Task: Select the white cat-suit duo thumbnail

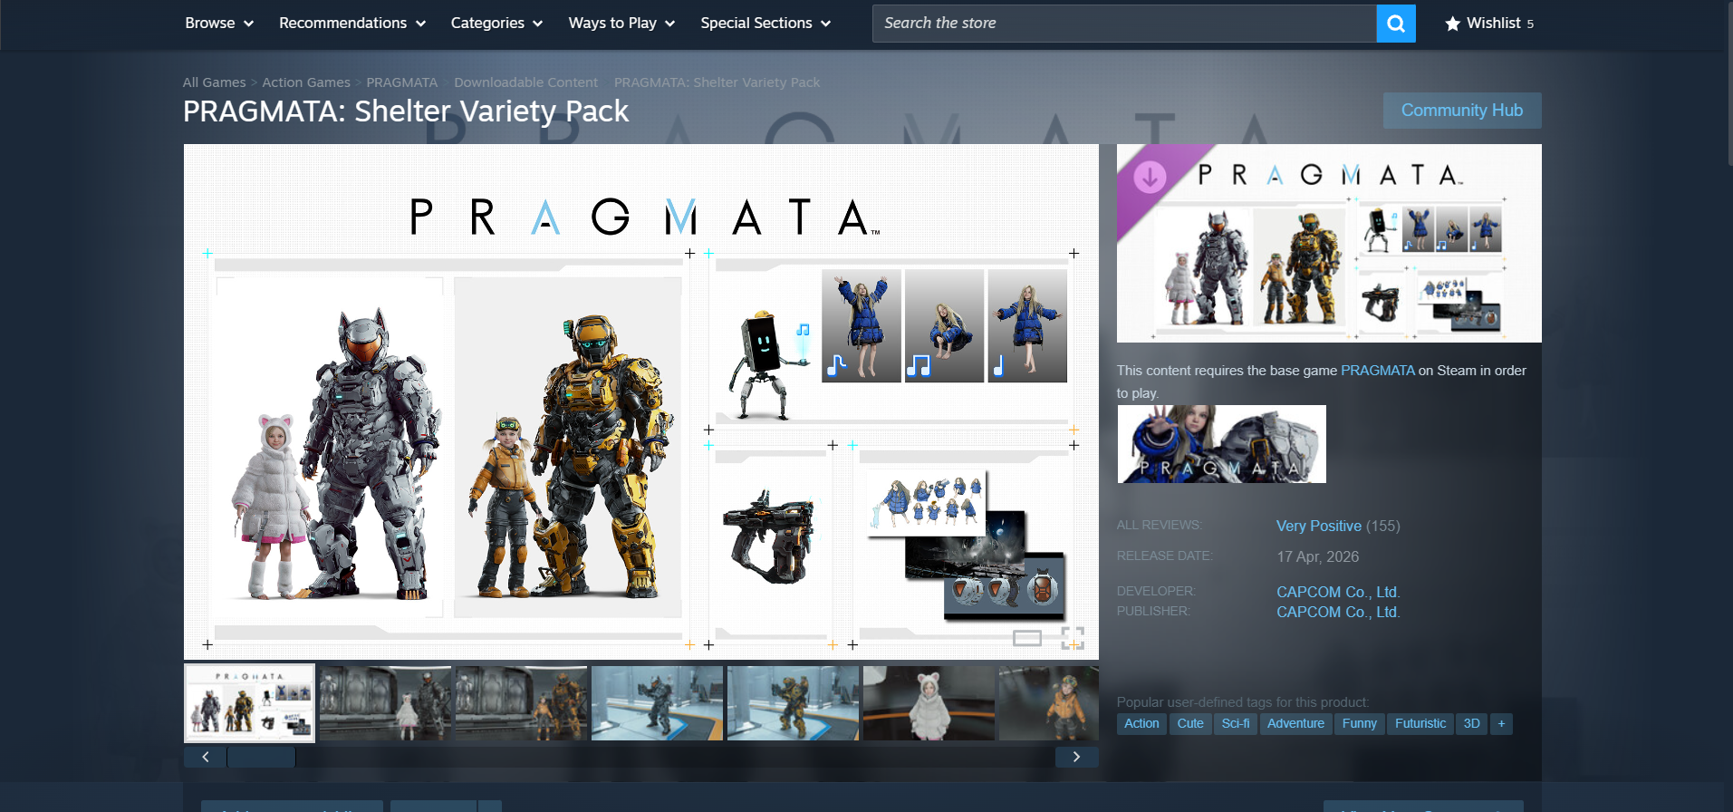Action: pos(385,703)
